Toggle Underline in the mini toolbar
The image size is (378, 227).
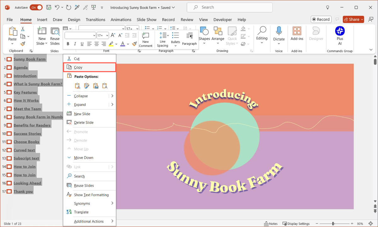(x=82, y=44)
